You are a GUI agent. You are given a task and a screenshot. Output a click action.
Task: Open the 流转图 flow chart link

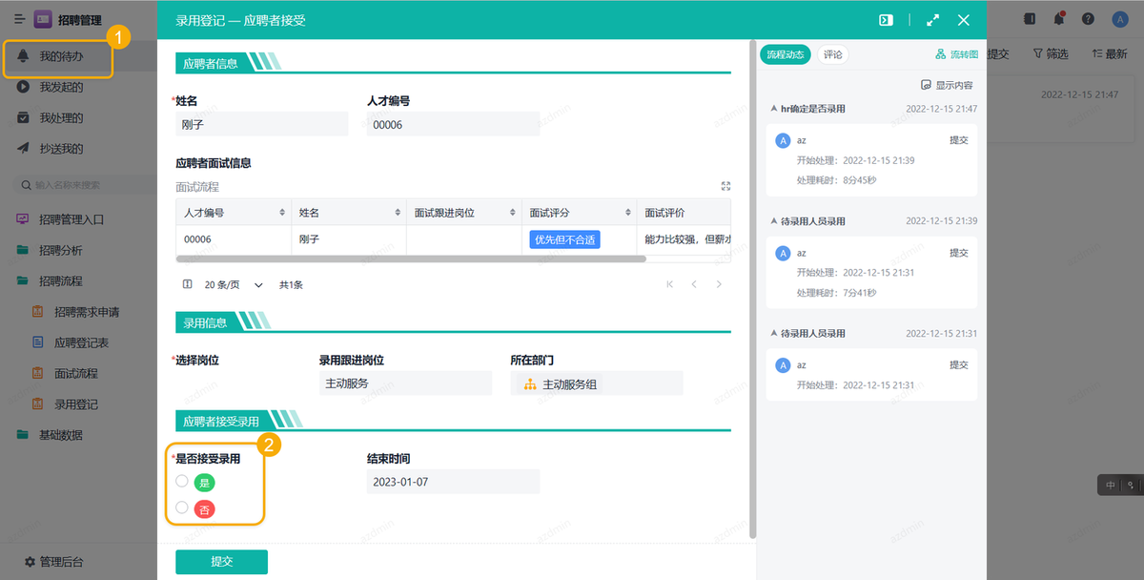(x=956, y=54)
